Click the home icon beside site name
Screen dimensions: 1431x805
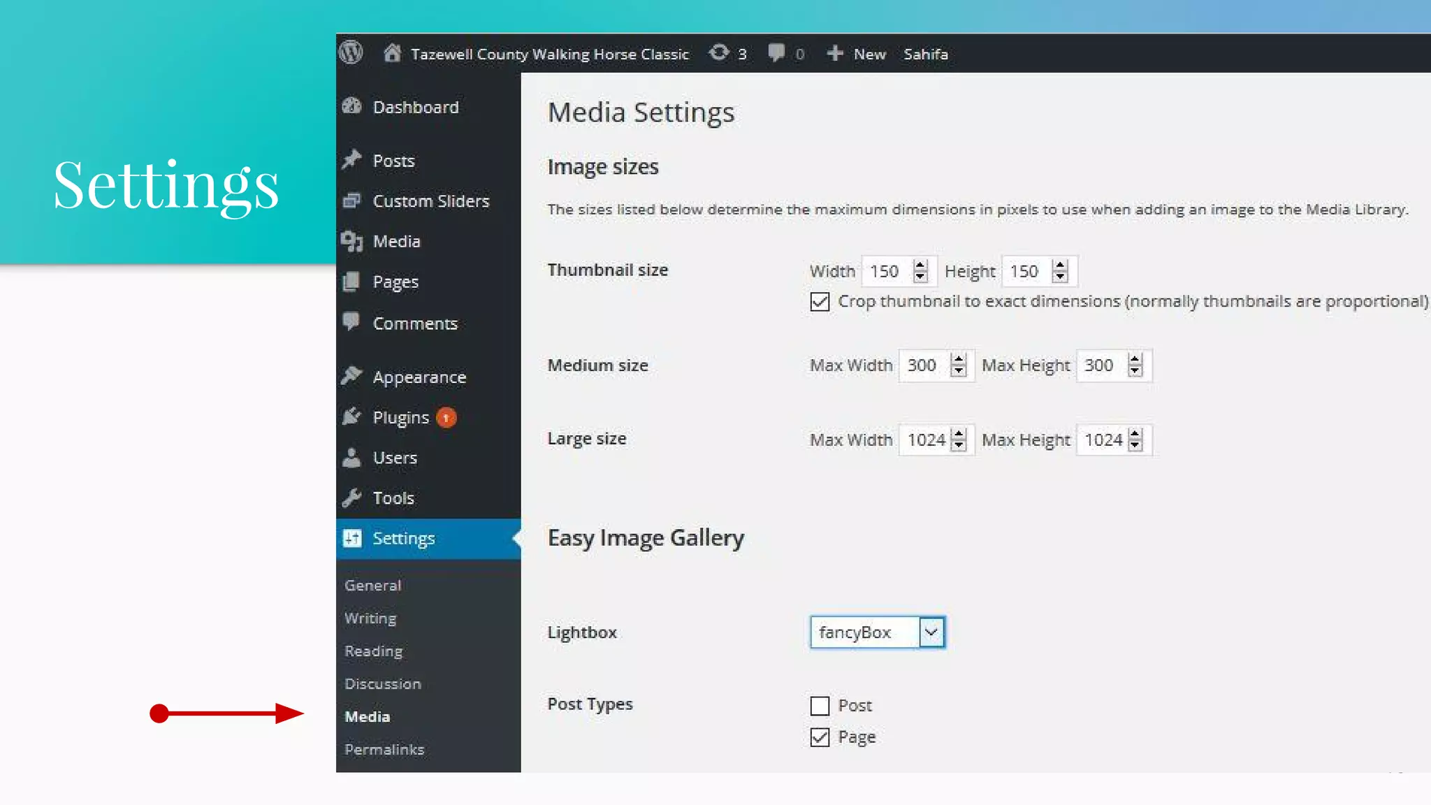[x=392, y=53]
